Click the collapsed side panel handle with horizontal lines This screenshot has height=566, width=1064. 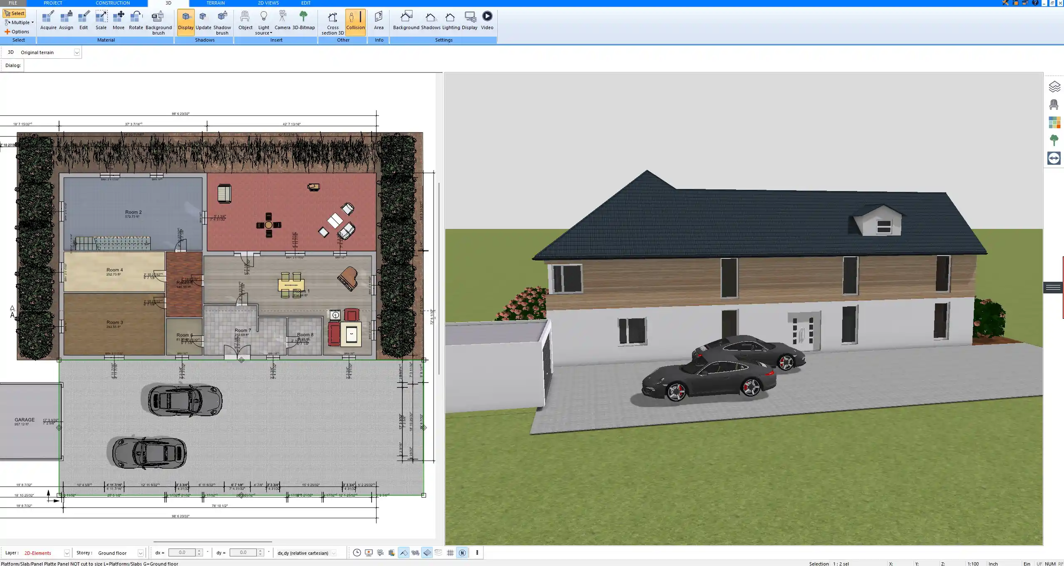1053,287
